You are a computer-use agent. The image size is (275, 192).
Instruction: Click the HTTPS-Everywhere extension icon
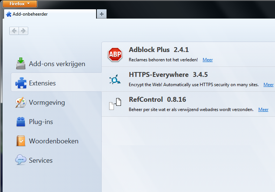click(x=115, y=79)
